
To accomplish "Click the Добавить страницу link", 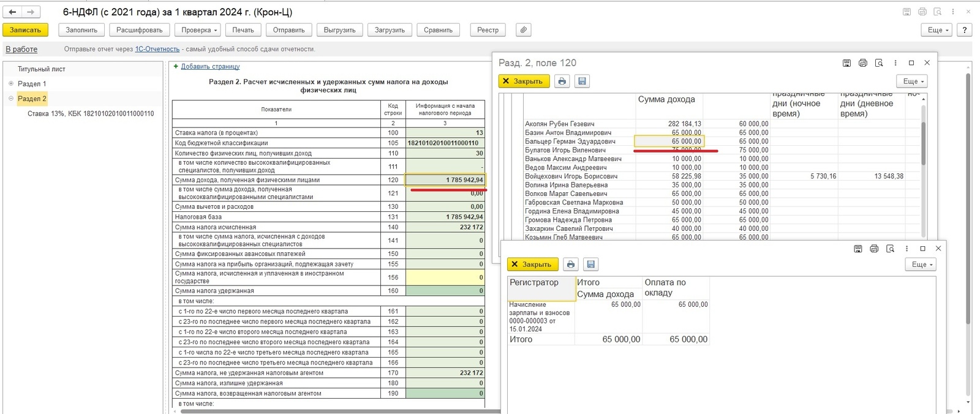I will click(210, 67).
